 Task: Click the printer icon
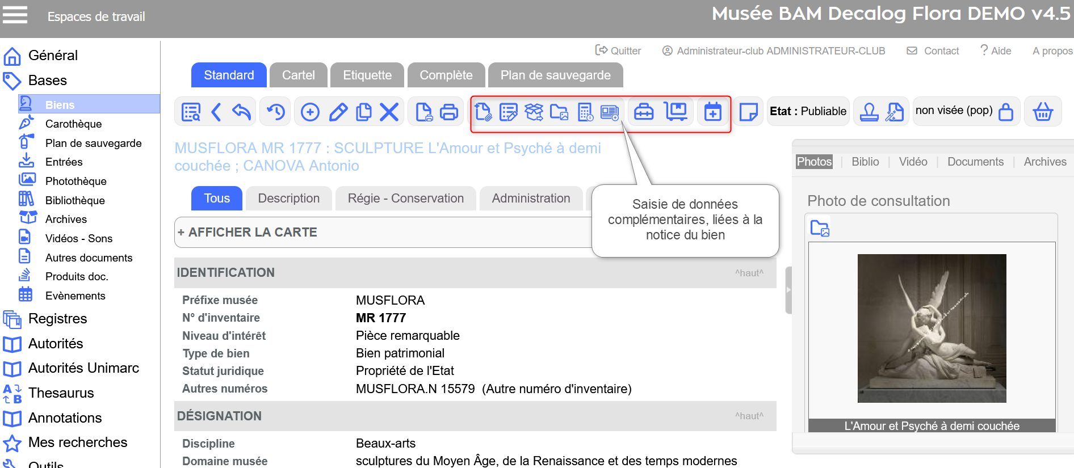point(449,112)
